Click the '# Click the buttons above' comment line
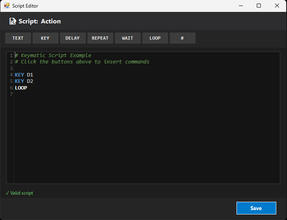This screenshot has height=220, width=287. 82,62
